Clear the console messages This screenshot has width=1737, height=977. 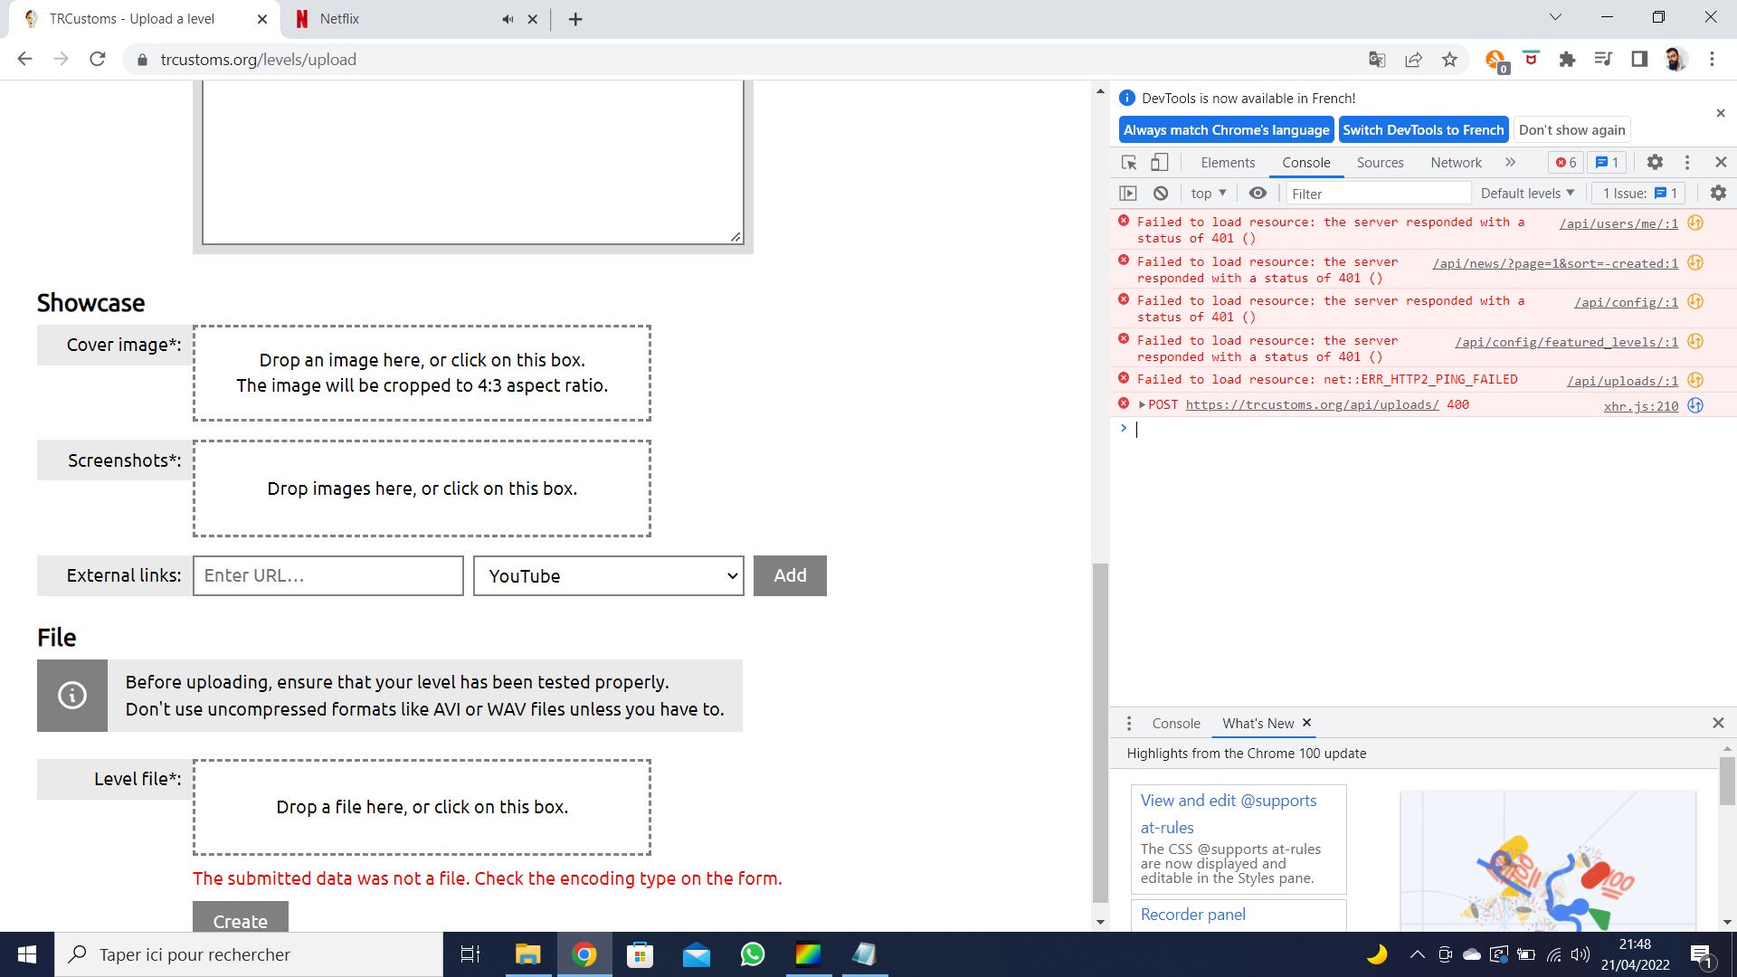pyautogui.click(x=1161, y=193)
